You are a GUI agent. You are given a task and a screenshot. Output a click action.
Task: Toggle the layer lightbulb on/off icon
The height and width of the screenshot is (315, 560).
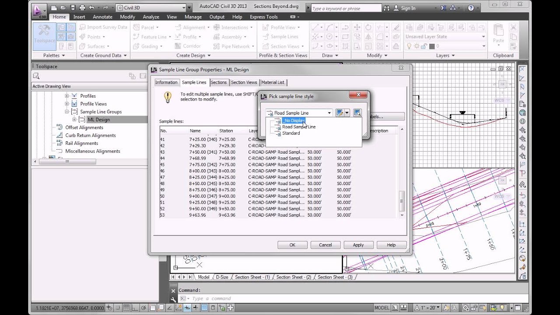click(x=409, y=46)
